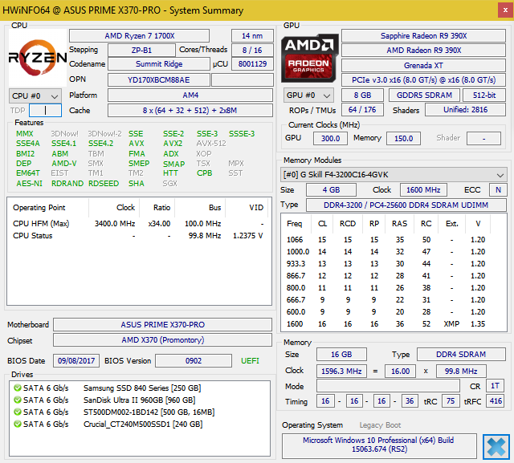Click the PCIe v3.0 x16 bus info box
Viewport: 514px width, 463px height.
424,79
